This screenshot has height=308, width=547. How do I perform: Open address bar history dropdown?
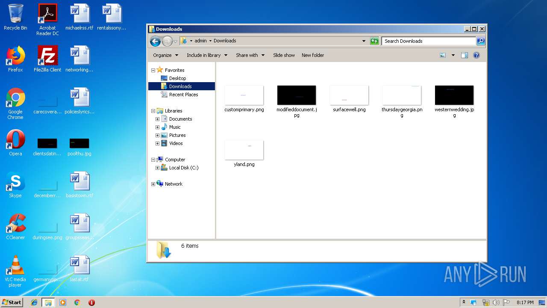[x=364, y=41]
